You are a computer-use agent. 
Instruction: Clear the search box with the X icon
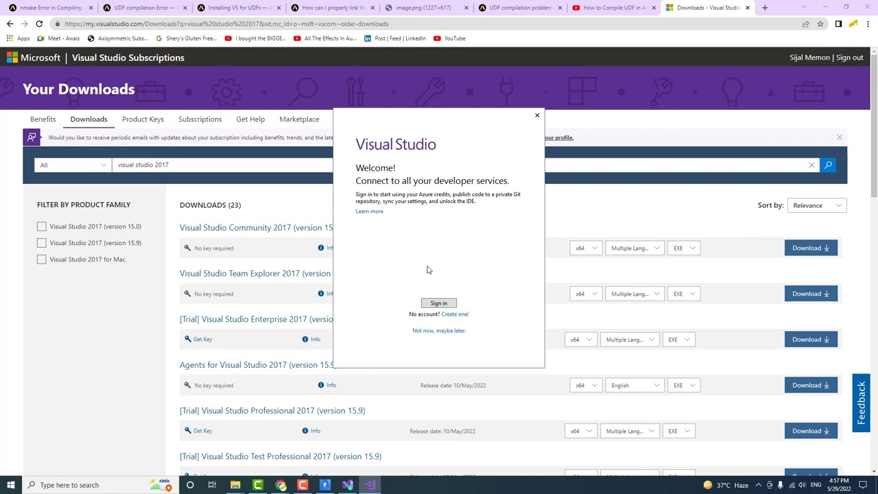tap(811, 165)
